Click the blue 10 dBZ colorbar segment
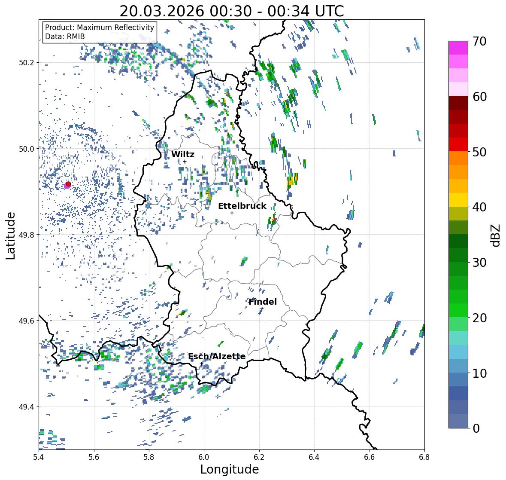This screenshot has width=506, height=480. pyautogui.click(x=458, y=366)
